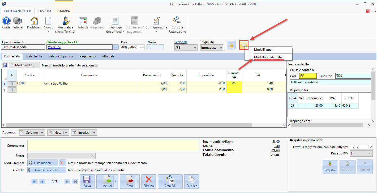
Task: Open the Tutorial camera icon
Action: pos(18,21)
